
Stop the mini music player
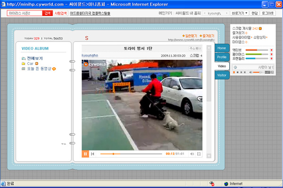(238, 72)
